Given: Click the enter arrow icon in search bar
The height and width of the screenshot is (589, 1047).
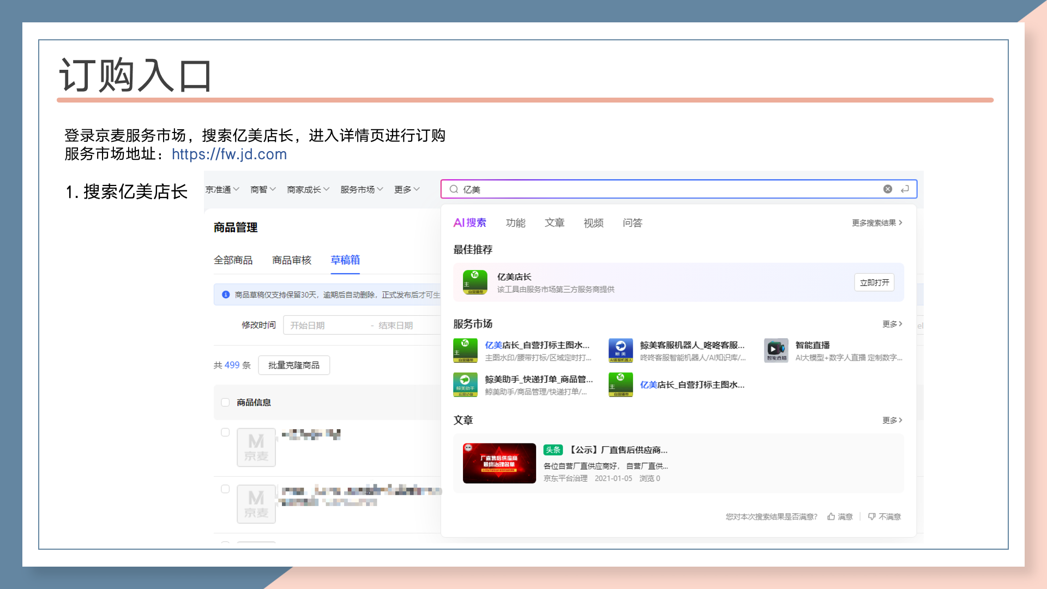Looking at the screenshot, I should (x=905, y=189).
